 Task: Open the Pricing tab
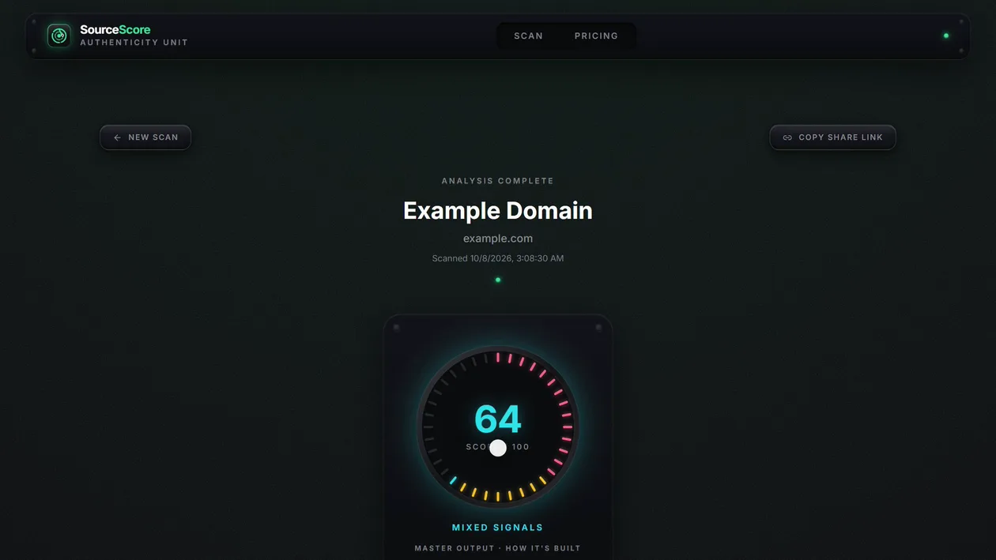(x=596, y=36)
